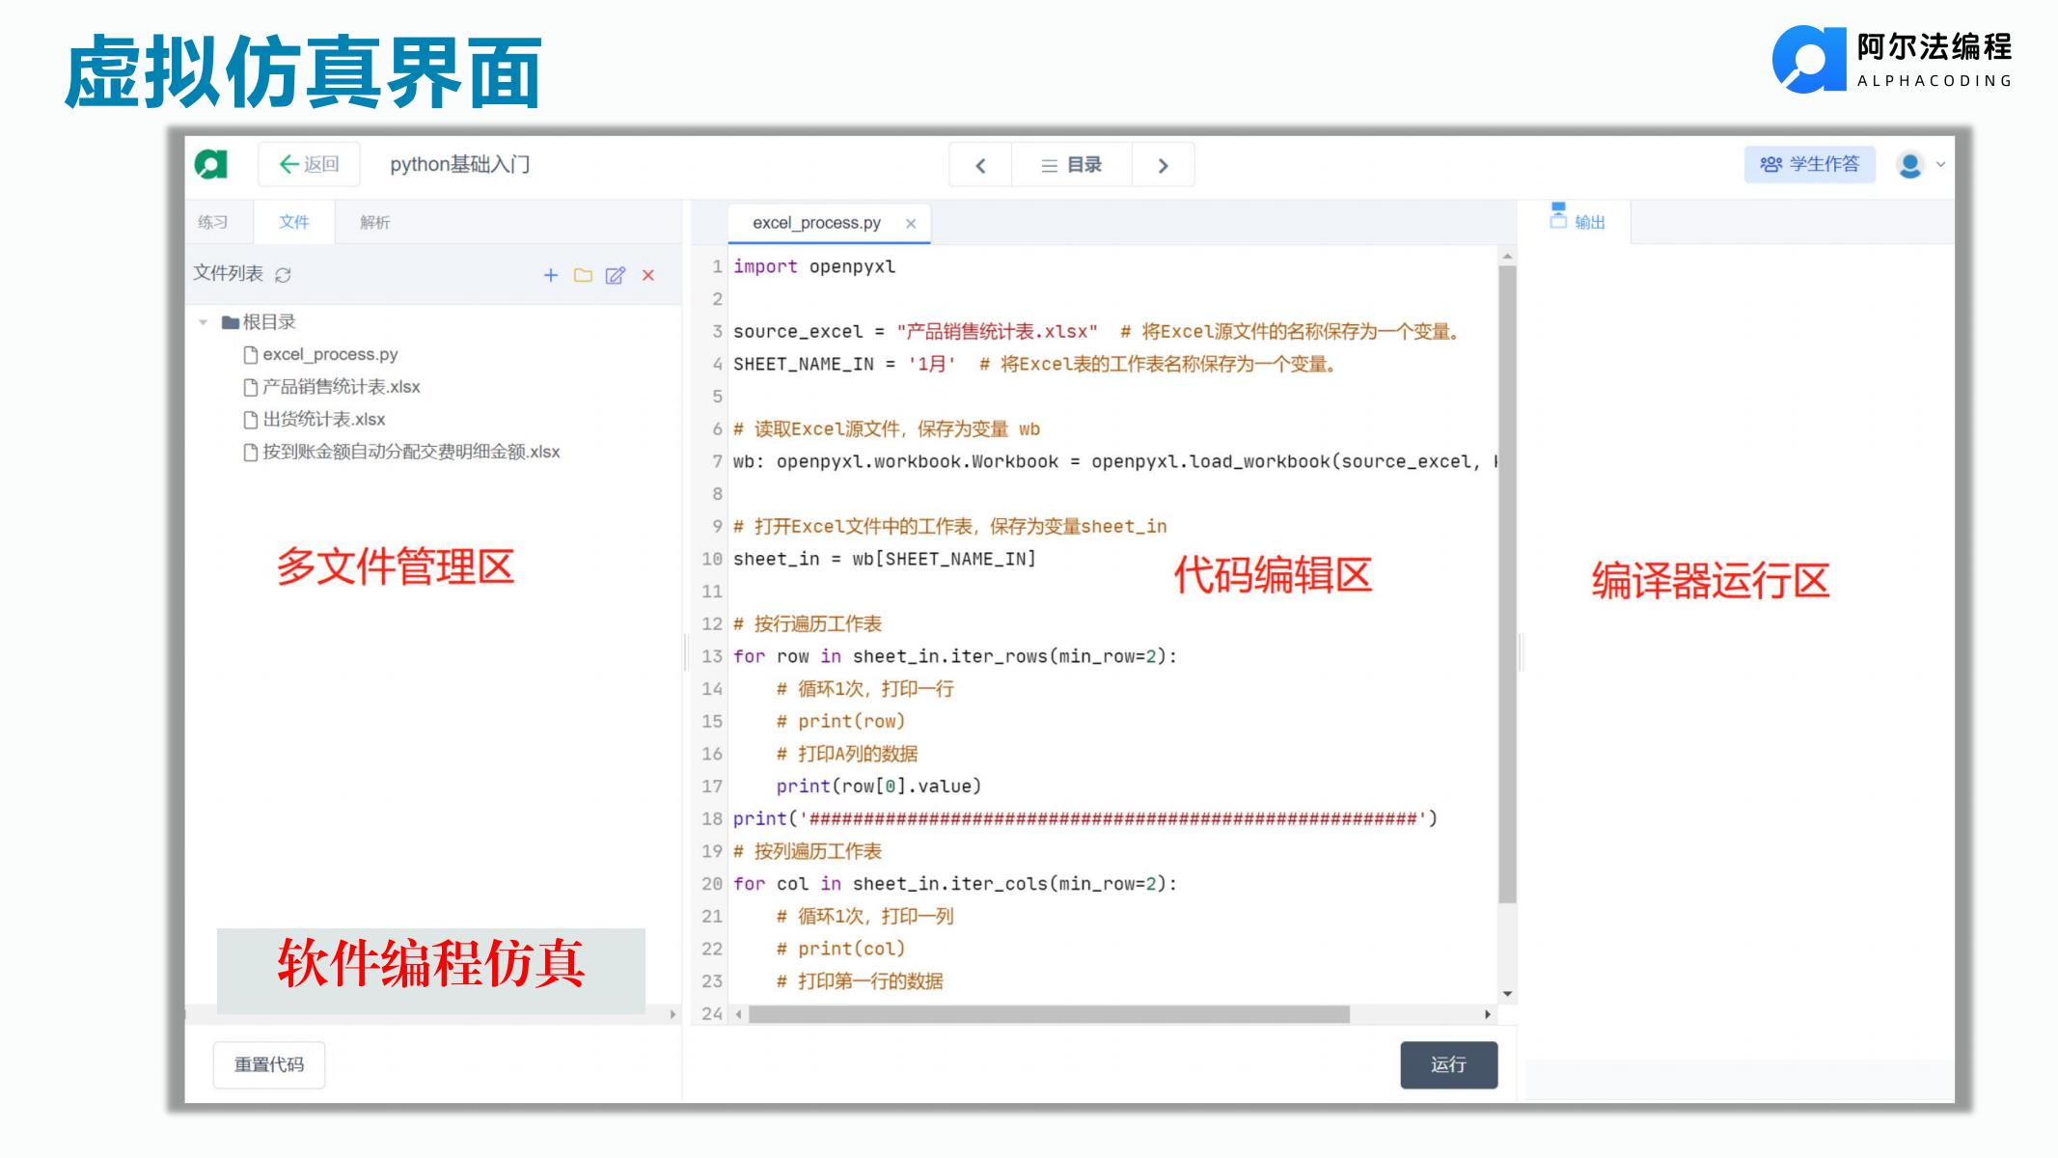The height and width of the screenshot is (1158, 2058).
Task: Click the source_excel line 3 code
Action: point(1097,332)
